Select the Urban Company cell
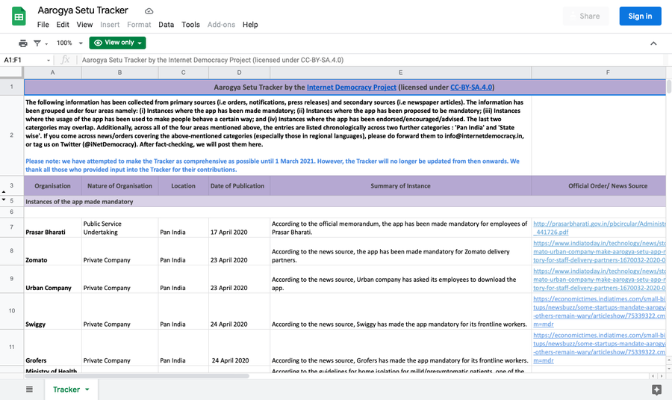The width and height of the screenshot is (672, 400). (x=53, y=279)
